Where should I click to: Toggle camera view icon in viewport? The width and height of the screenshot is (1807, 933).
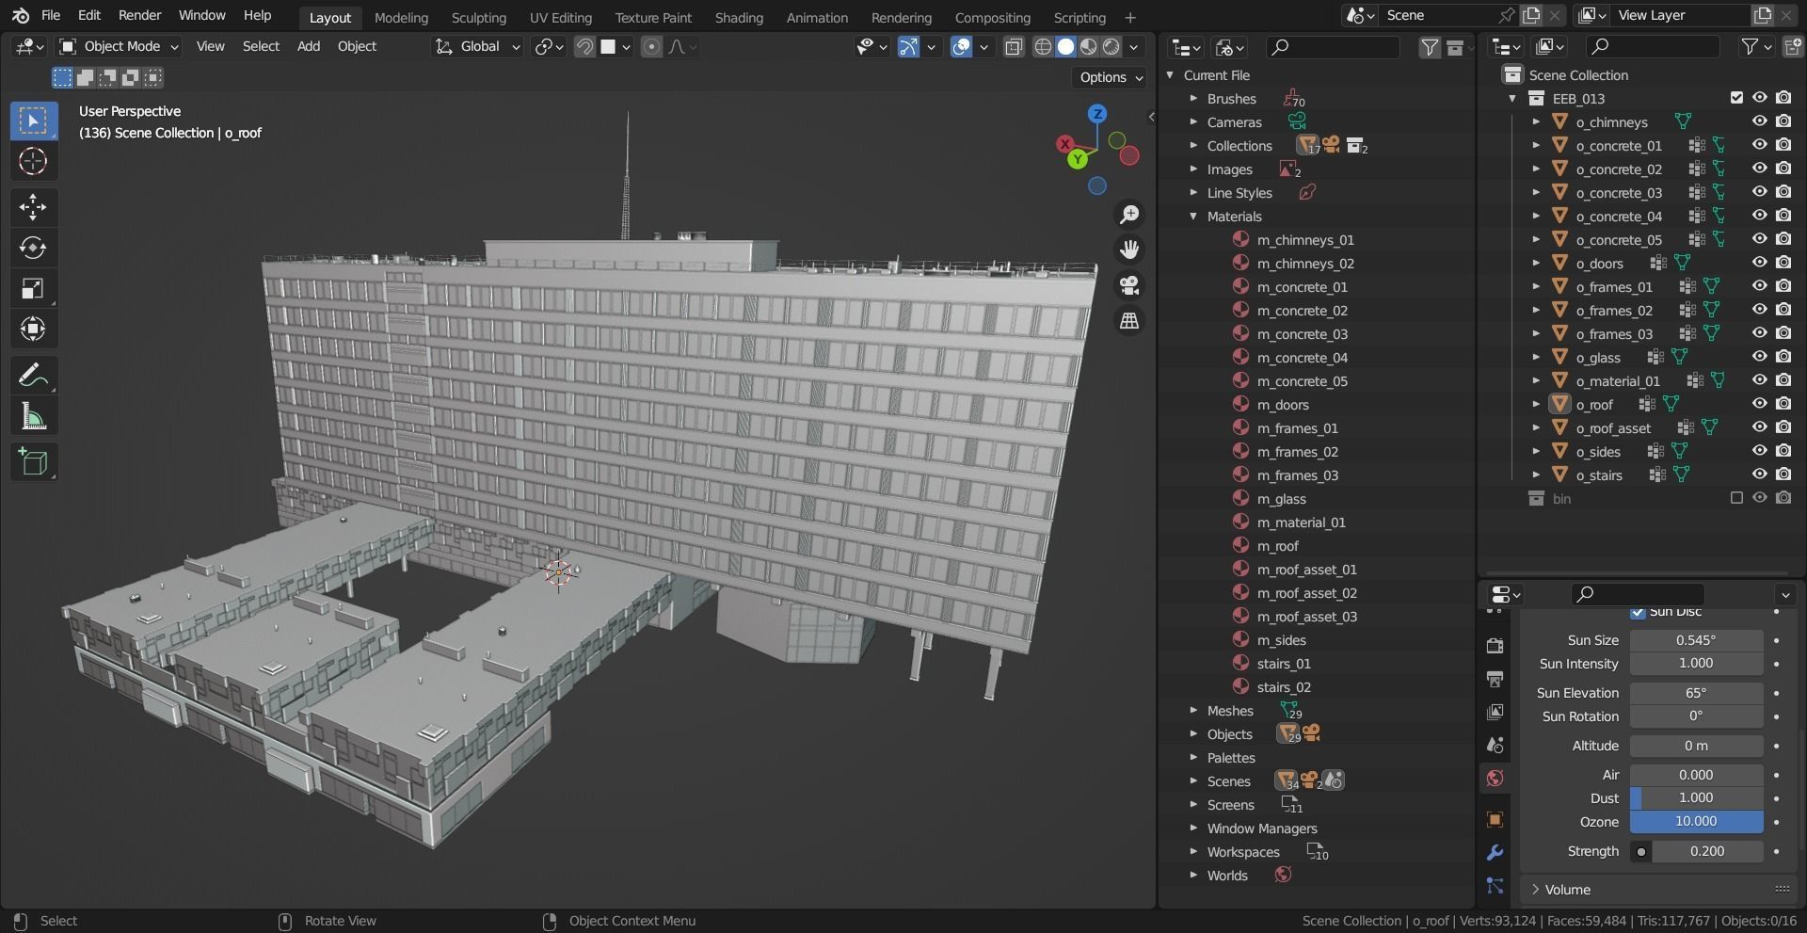pos(1129,285)
